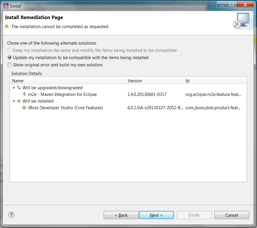Image resolution: width=257 pixels, height=228 pixels.
Task: Click the Eclipse icon in title bar
Action: click(x=6, y=6)
